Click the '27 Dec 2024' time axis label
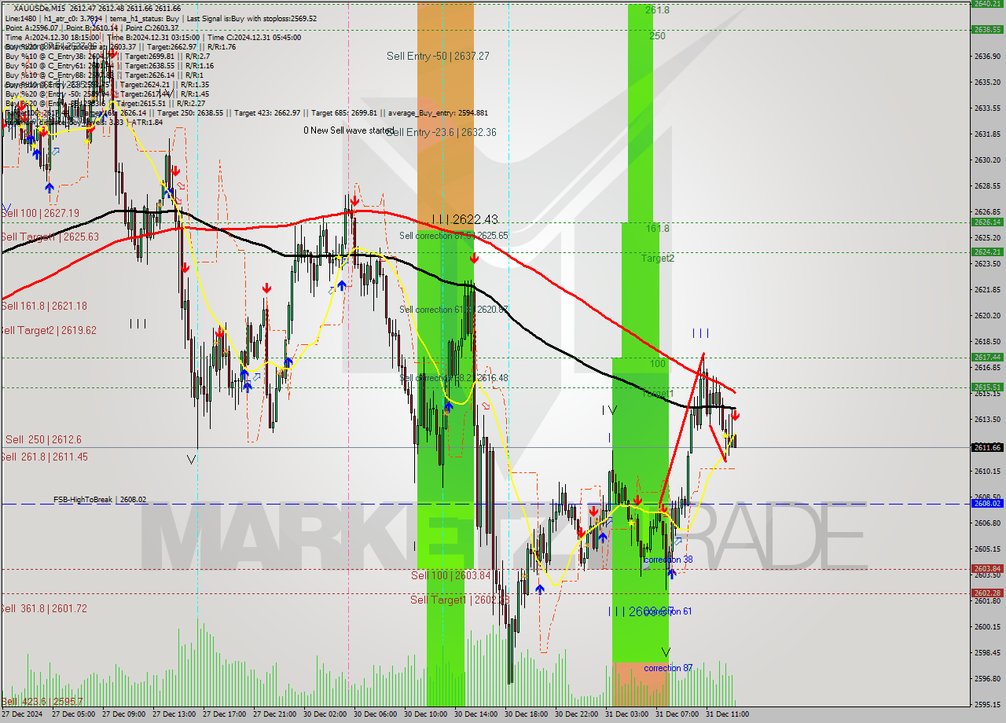 click(x=22, y=714)
